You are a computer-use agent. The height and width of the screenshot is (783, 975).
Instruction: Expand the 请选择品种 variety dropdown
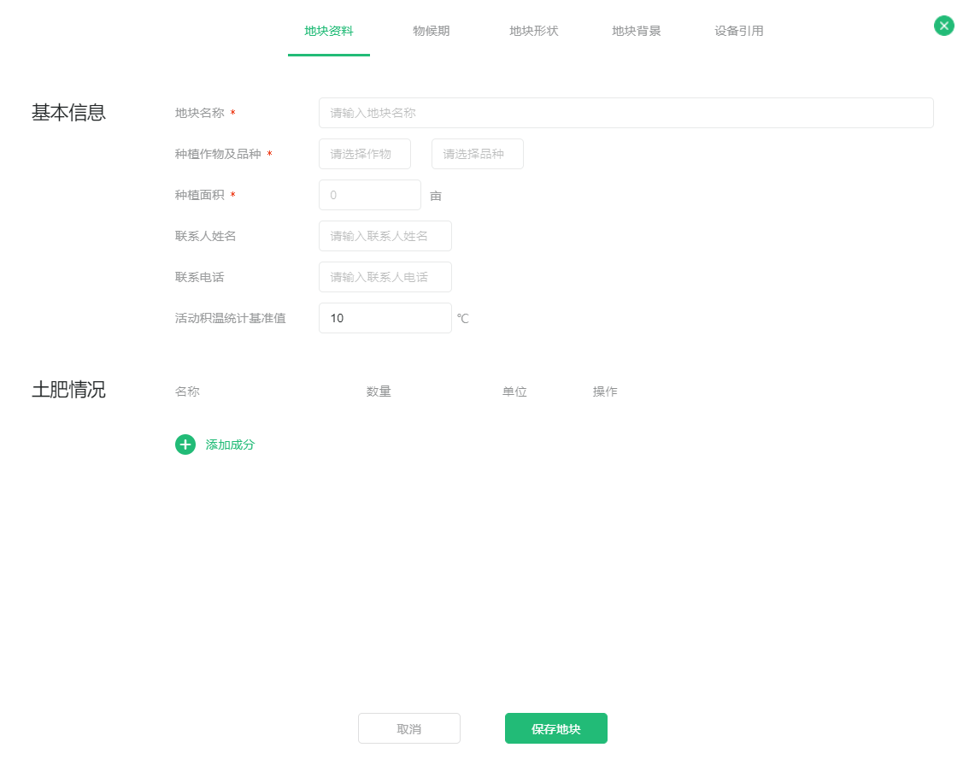click(477, 154)
